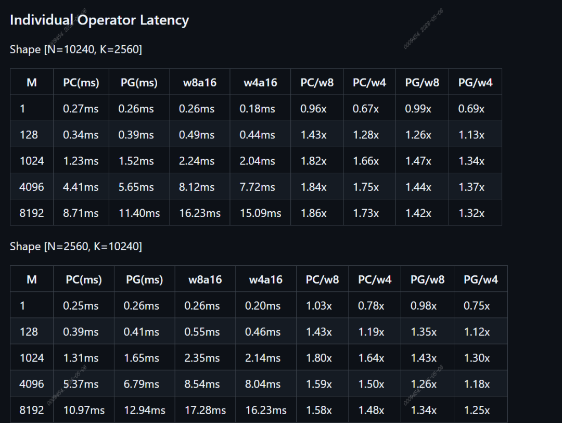Select the Shape [N=10240, K=2560] caption
The width and height of the screenshot is (562, 423).
[76, 49]
